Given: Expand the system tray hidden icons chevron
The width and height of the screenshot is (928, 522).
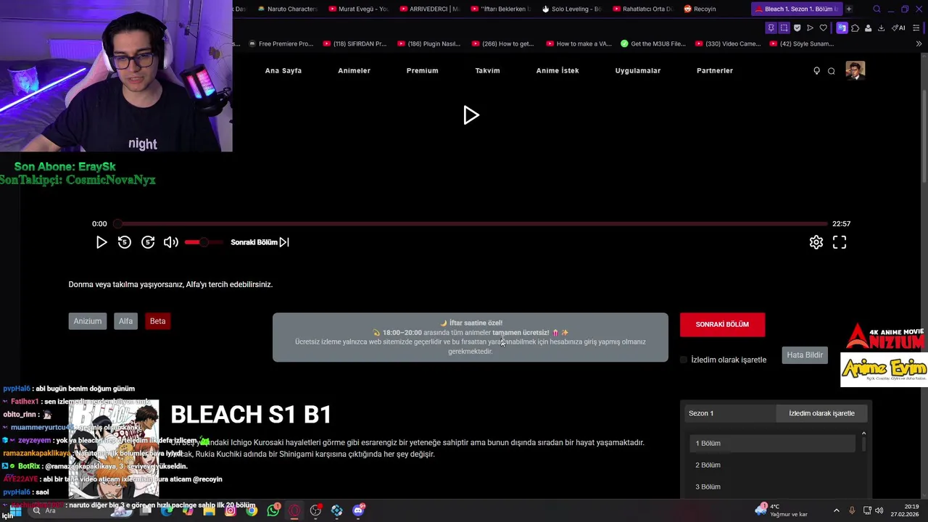Looking at the screenshot, I should 836,510.
